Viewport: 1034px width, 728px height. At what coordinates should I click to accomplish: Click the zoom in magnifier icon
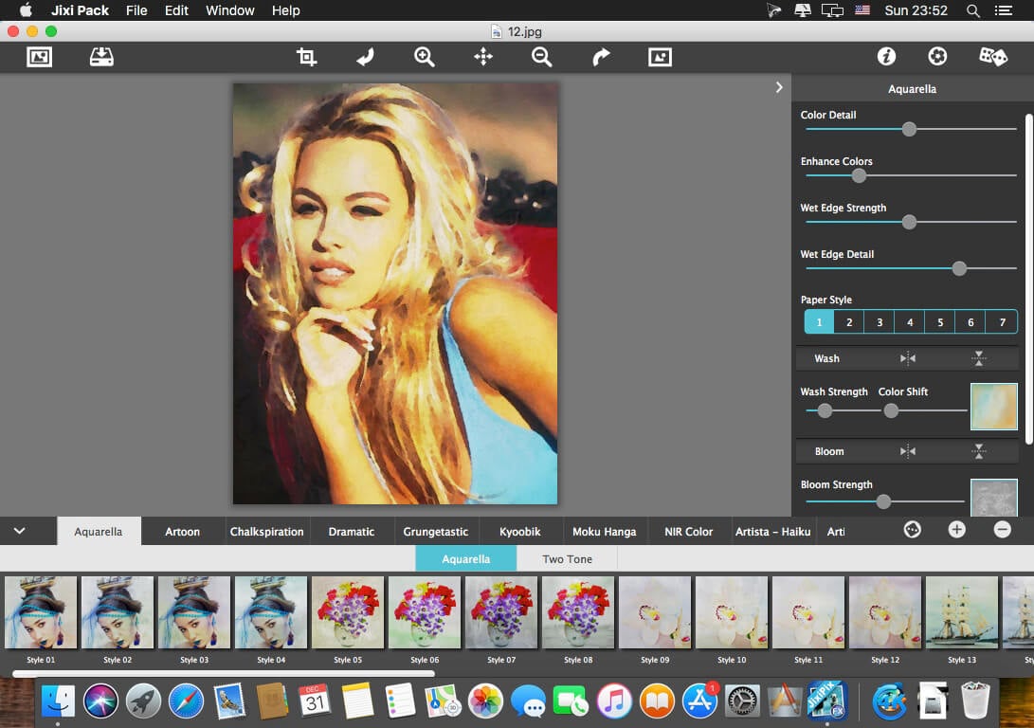(x=424, y=57)
